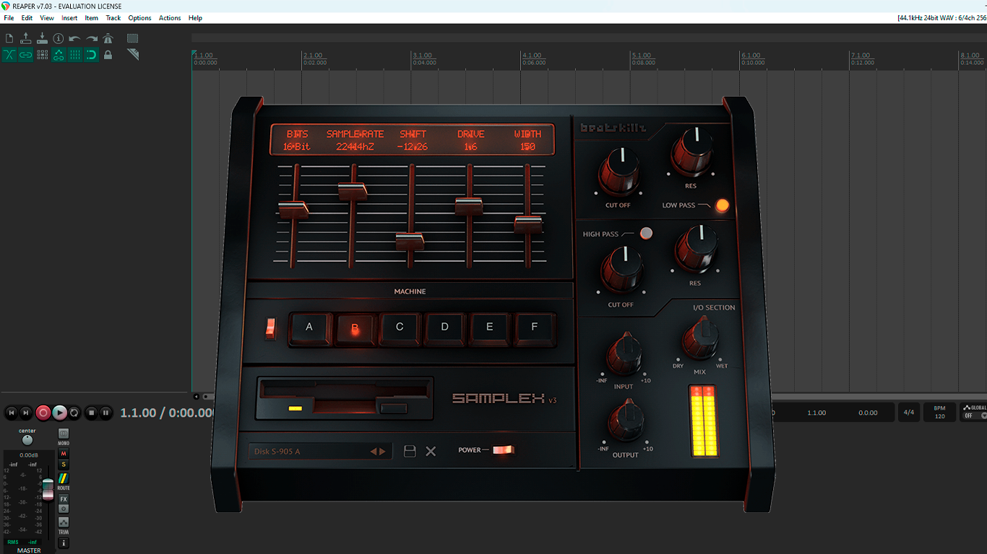
Task: Open the View menu
Action: 47,18
